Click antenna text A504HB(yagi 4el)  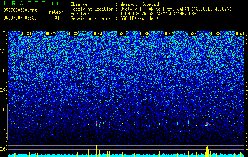(x=139, y=18)
